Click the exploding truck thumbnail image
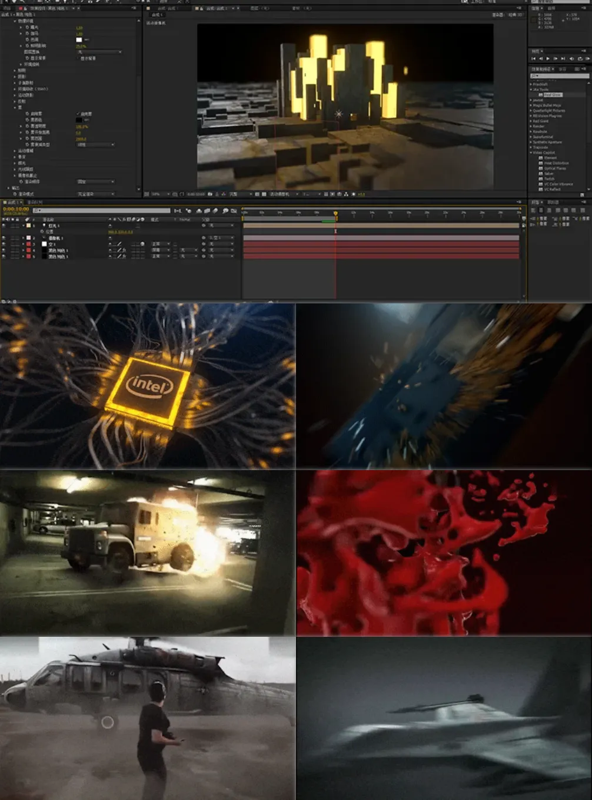Screen dimensions: 592x800 (147, 553)
